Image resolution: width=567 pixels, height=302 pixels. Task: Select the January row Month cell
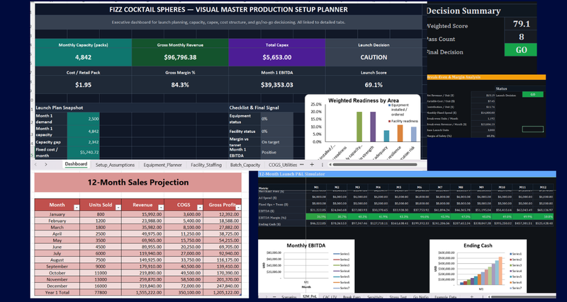(57, 214)
